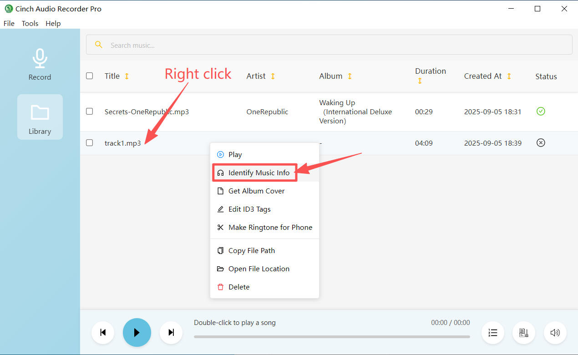Viewport: 578px width, 355px height.
Task: Sort by Created At using its arrows
Action: [x=509, y=76]
